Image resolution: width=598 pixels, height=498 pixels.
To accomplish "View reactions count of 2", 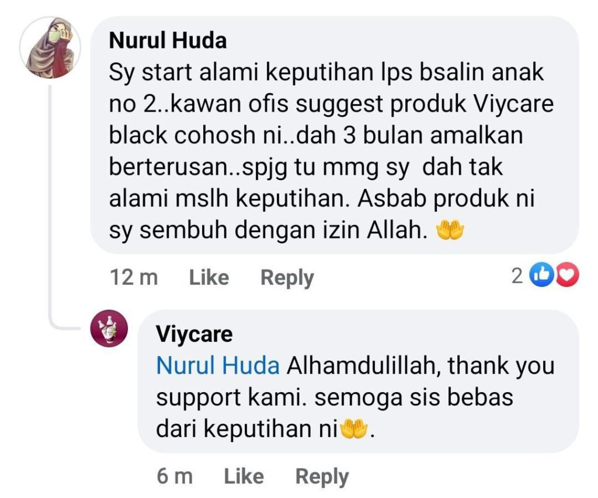I will [x=517, y=275].
